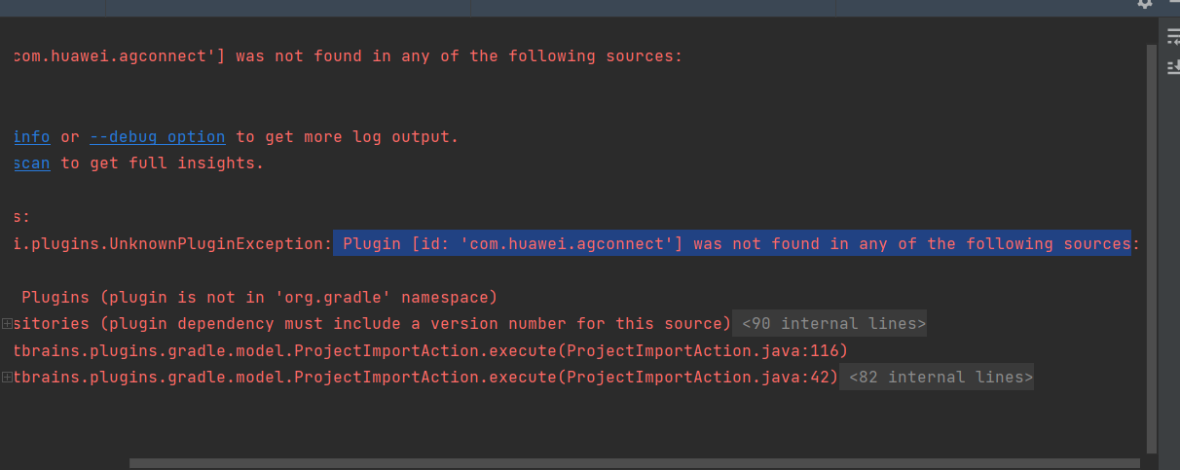1180x470 pixels.
Task: Click 'to get full insights.' text
Action: [x=163, y=163]
